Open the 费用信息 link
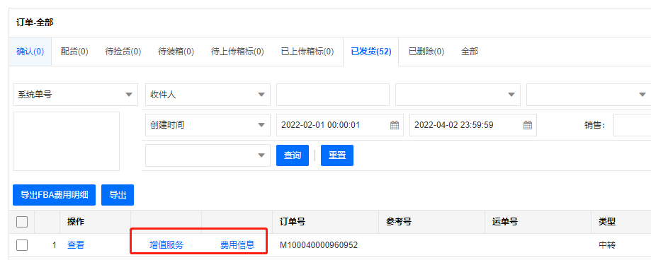This screenshot has height=260, width=651. pyautogui.click(x=237, y=245)
